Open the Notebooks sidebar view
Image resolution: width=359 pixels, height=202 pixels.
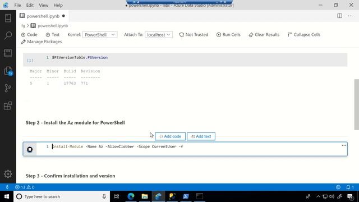(x=8, y=53)
